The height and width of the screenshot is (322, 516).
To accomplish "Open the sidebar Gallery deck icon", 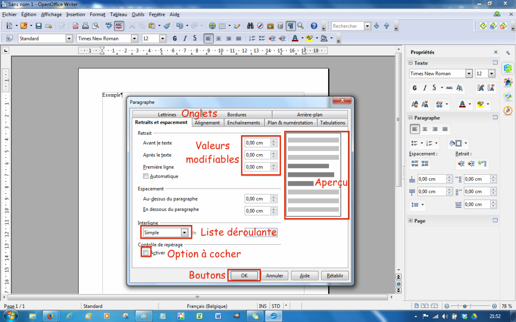I will tap(508, 96).
